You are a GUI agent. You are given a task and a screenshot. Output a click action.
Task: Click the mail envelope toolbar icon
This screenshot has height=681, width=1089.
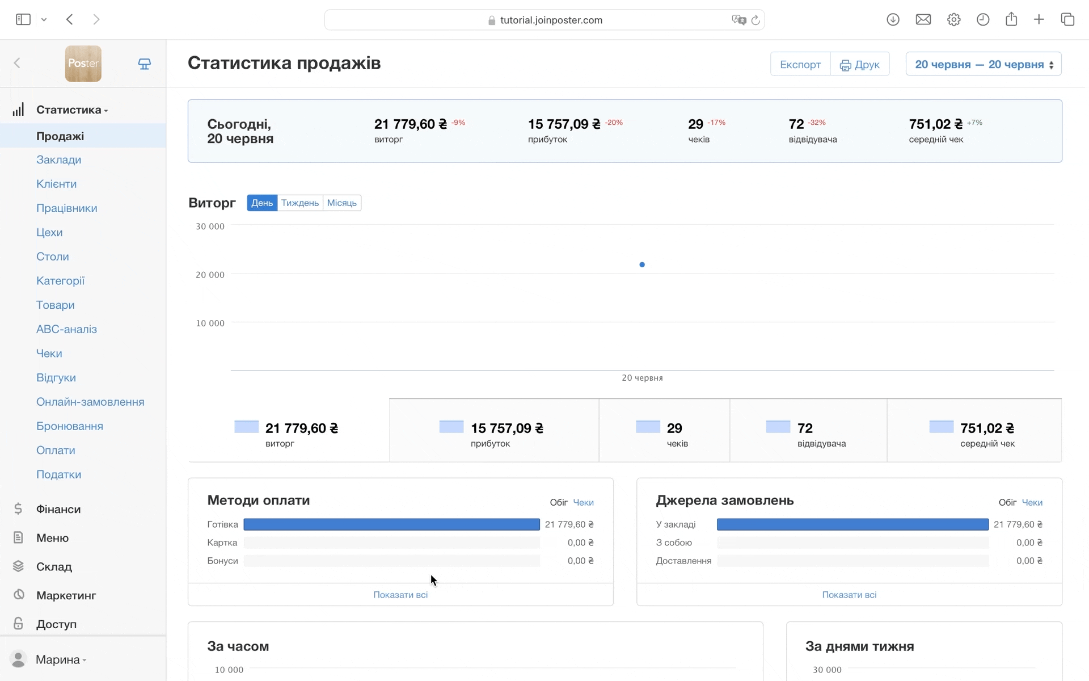(x=923, y=19)
